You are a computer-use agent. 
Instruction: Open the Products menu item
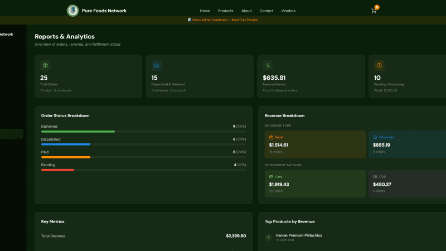[226, 11]
